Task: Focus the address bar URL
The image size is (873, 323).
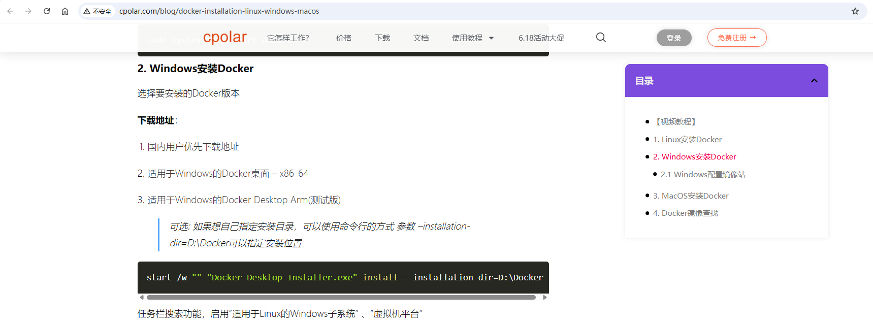Action: pos(219,11)
